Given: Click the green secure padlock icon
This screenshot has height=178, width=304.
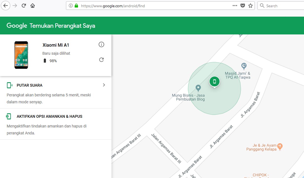Looking at the screenshot, I should point(76,6).
